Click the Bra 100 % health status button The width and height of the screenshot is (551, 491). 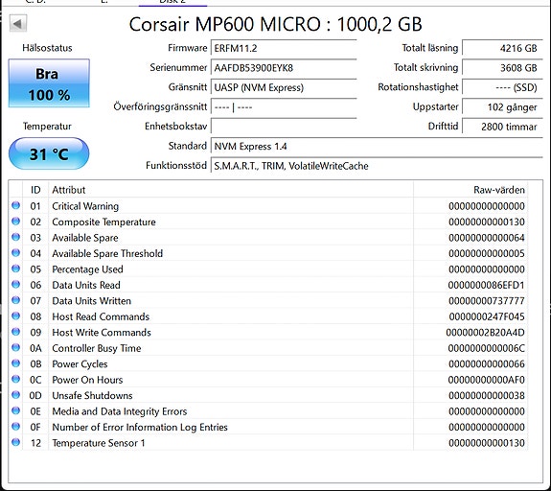click(x=49, y=83)
